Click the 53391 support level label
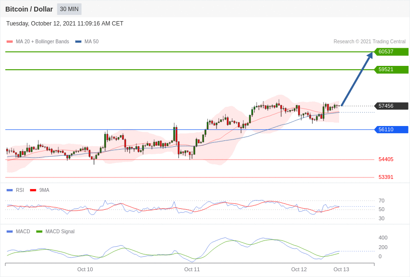Viewport: 410px width, 277px height. coord(386,177)
